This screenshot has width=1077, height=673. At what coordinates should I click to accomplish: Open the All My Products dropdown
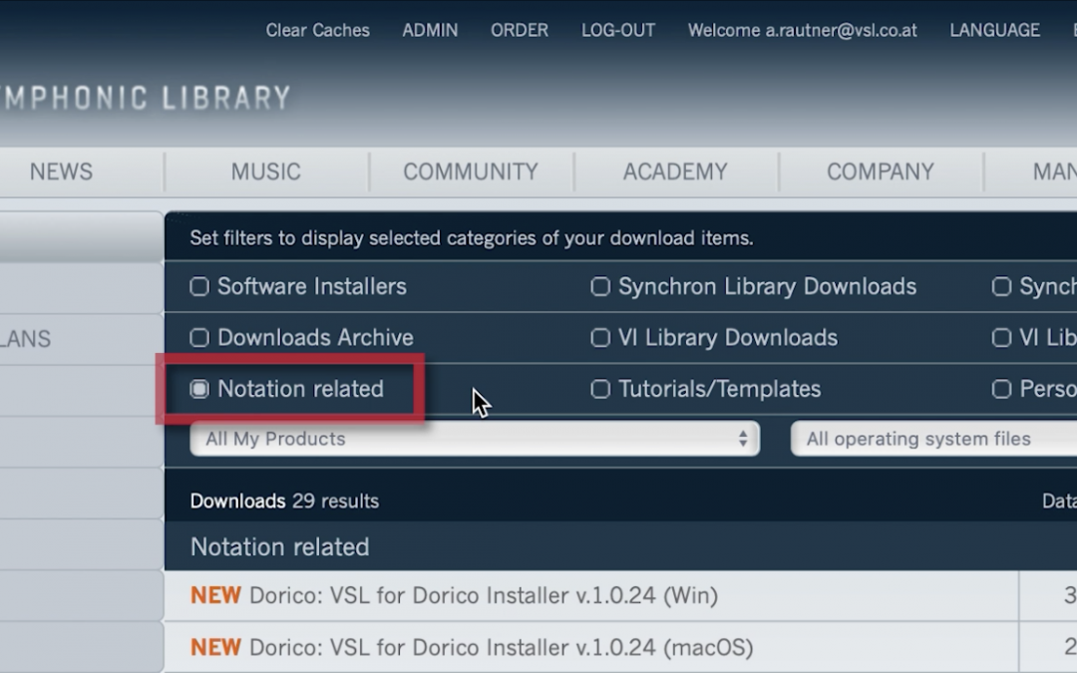coord(475,439)
